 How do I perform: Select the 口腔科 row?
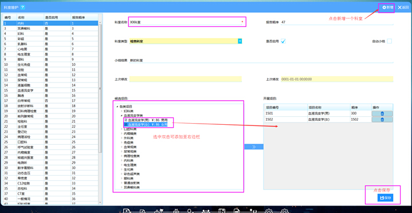[x=50, y=142]
